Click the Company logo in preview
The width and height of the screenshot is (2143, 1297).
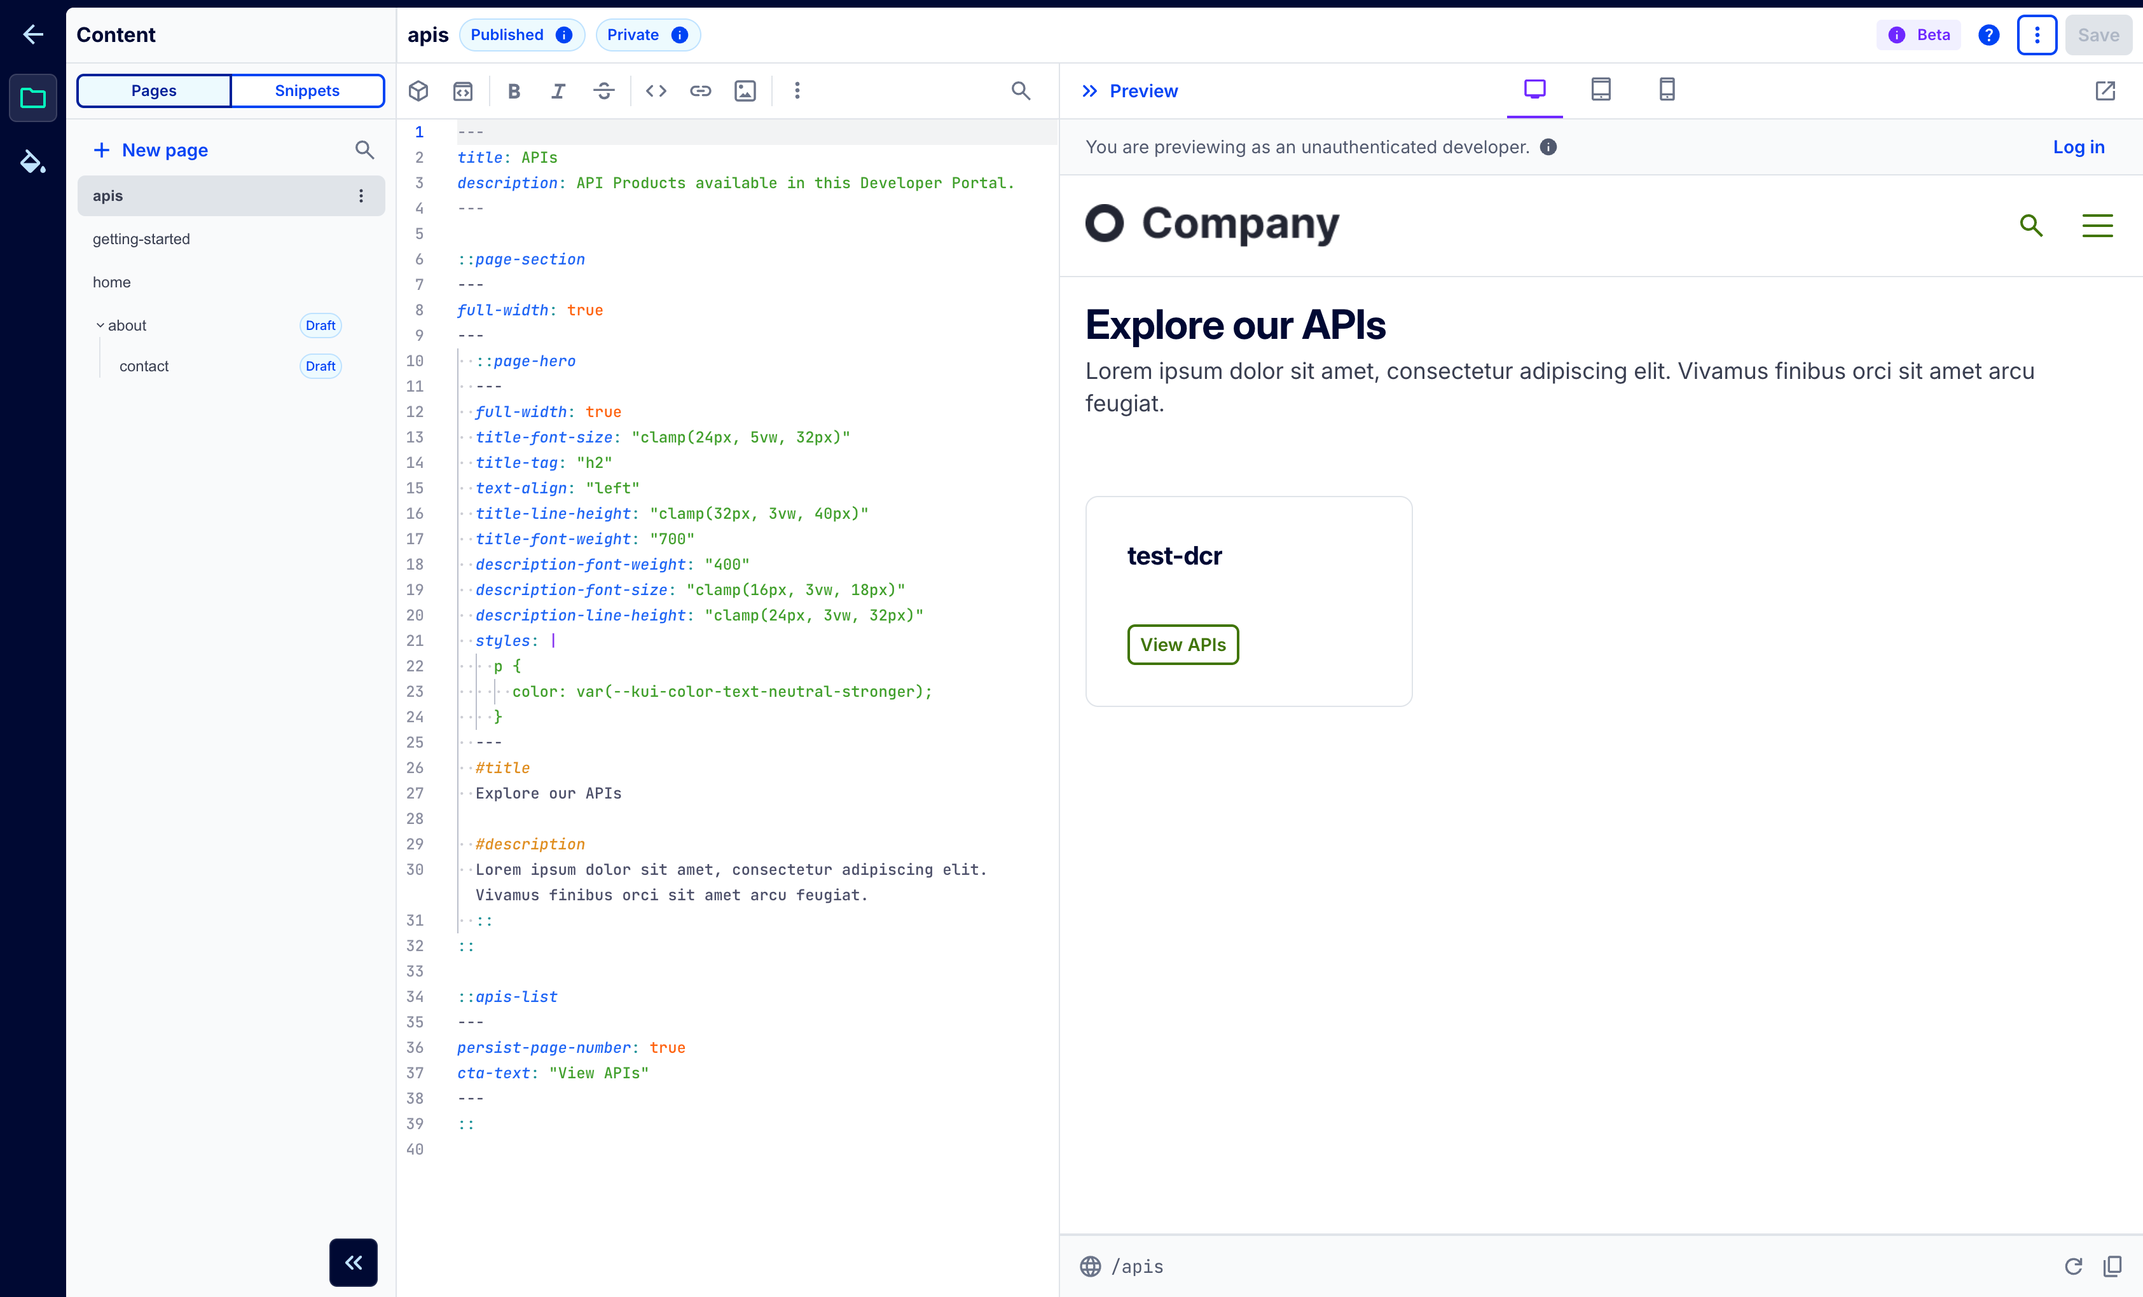[1213, 223]
